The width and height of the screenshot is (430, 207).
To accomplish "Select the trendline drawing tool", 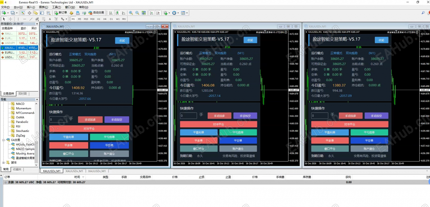I will click(31, 19).
